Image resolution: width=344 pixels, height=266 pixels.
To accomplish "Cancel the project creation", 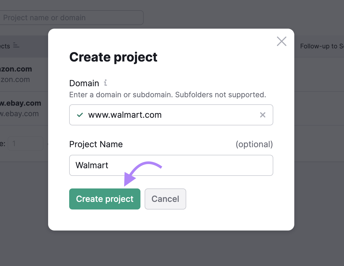I will (x=165, y=199).
